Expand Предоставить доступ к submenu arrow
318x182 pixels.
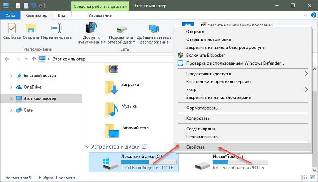click(x=306, y=74)
